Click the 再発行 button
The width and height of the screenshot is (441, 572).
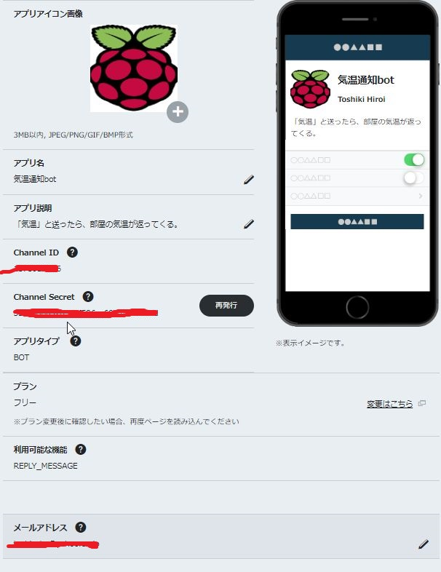point(226,306)
